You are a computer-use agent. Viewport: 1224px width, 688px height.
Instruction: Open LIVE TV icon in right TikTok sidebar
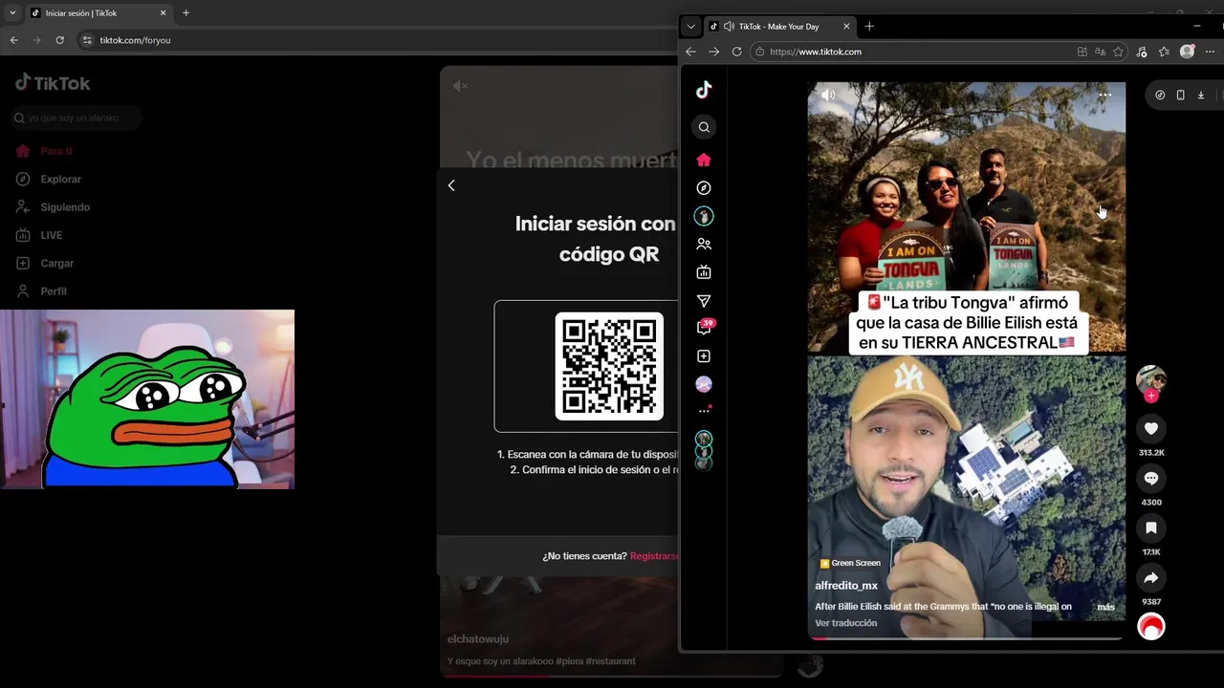click(x=704, y=272)
